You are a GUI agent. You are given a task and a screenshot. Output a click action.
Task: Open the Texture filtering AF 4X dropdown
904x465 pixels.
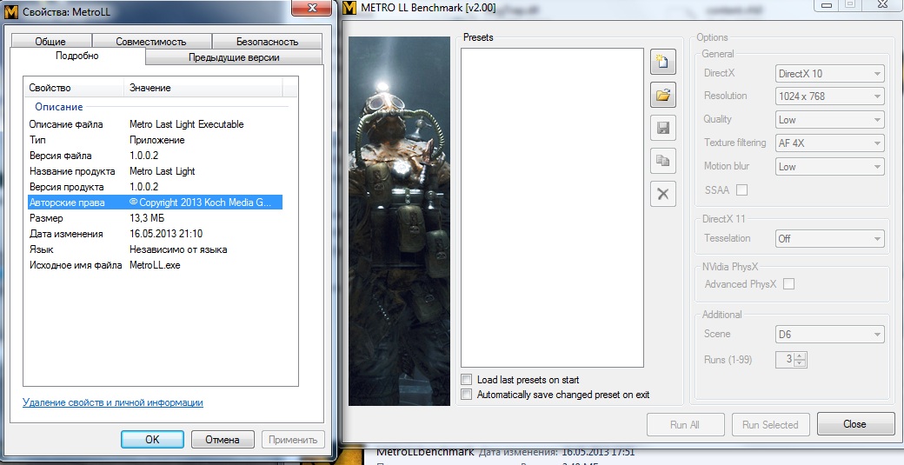829,143
